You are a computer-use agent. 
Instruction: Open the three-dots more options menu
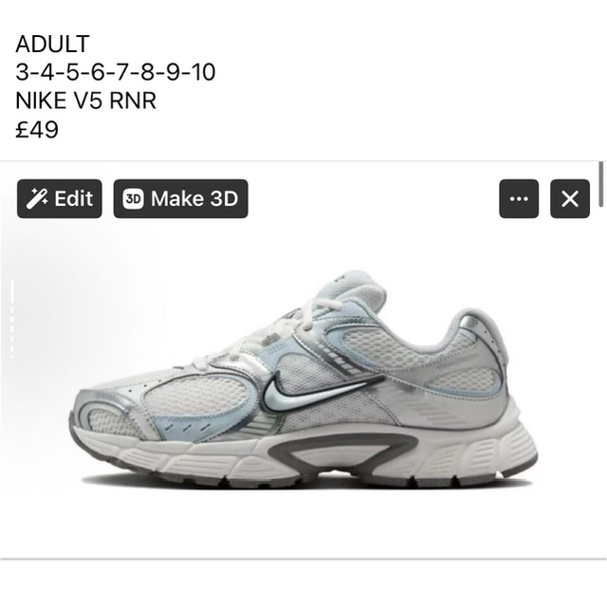(x=519, y=198)
